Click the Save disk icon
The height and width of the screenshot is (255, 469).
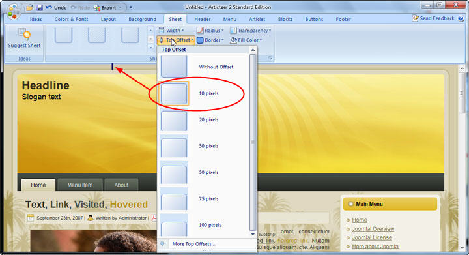coord(40,7)
